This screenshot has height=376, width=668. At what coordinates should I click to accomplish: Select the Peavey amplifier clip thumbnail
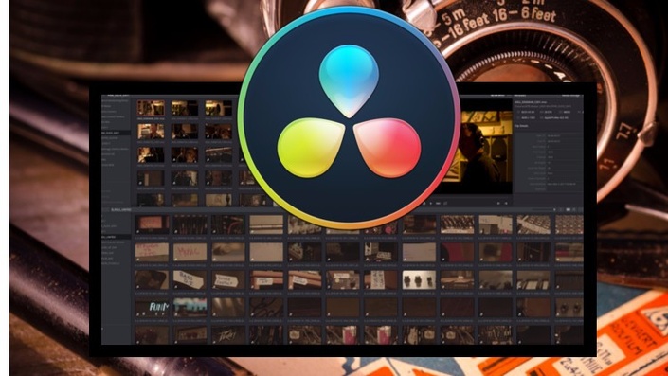(228, 334)
